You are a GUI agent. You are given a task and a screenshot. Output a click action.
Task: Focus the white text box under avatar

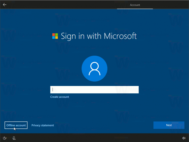pos(94,90)
